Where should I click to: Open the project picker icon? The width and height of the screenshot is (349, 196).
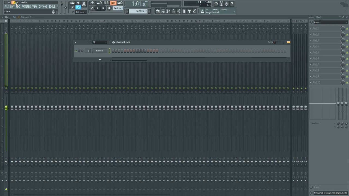(x=184, y=11)
